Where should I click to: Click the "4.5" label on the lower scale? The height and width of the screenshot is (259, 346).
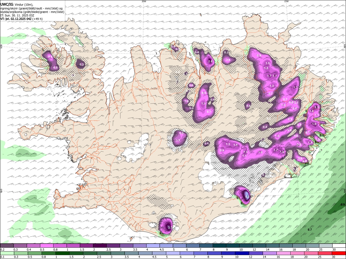[x=154, y=257]
